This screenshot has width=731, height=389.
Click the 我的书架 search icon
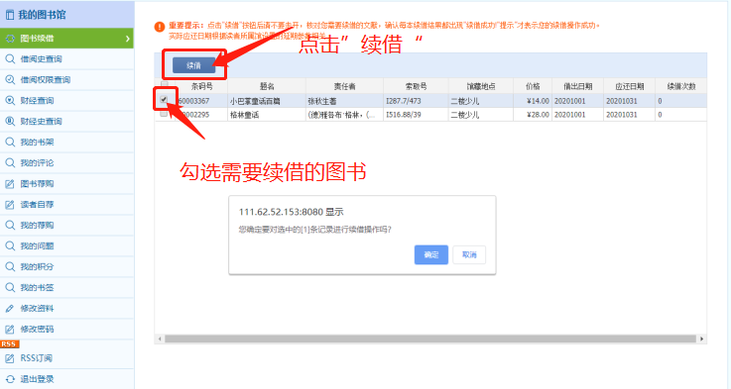(10, 142)
